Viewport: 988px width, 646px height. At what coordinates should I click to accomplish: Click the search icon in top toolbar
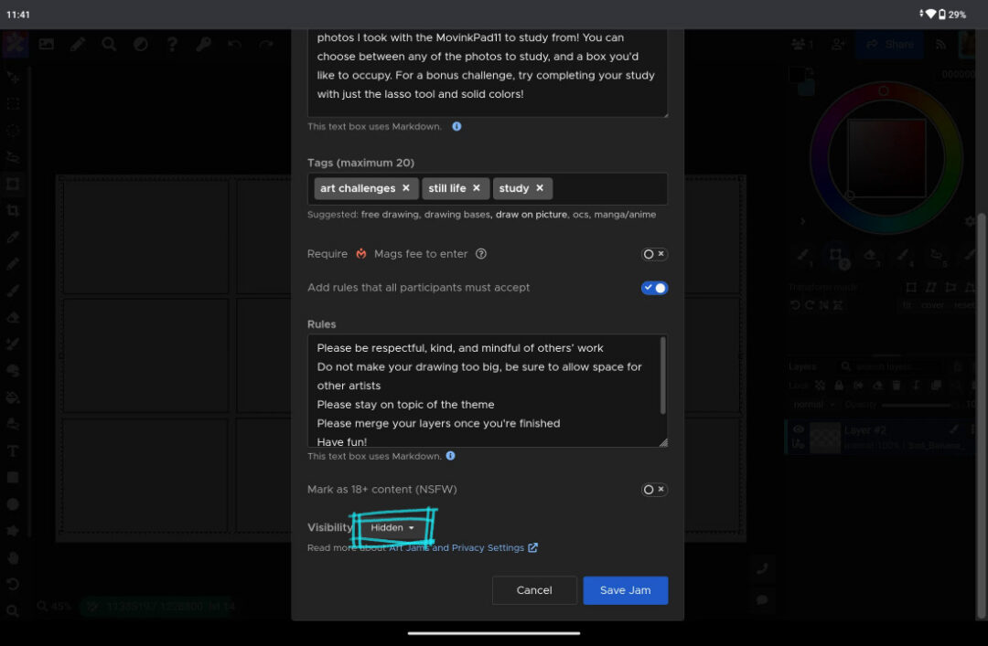pos(109,44)
